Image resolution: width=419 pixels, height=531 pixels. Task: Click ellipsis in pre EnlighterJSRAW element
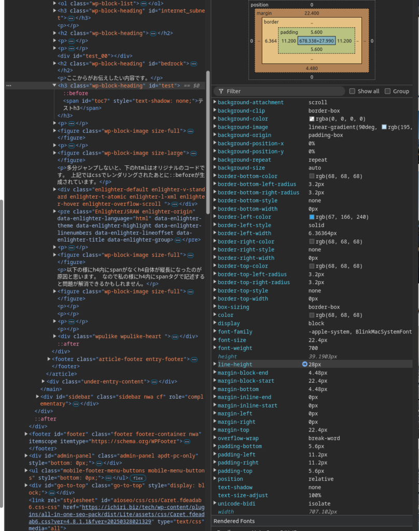pyautogui.click(x=178, y=240)
